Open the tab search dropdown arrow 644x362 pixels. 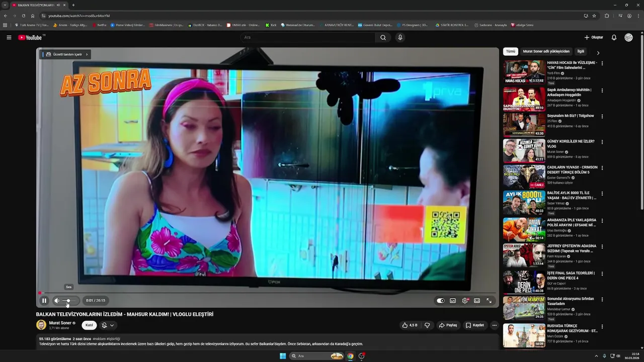click(5, 5)
